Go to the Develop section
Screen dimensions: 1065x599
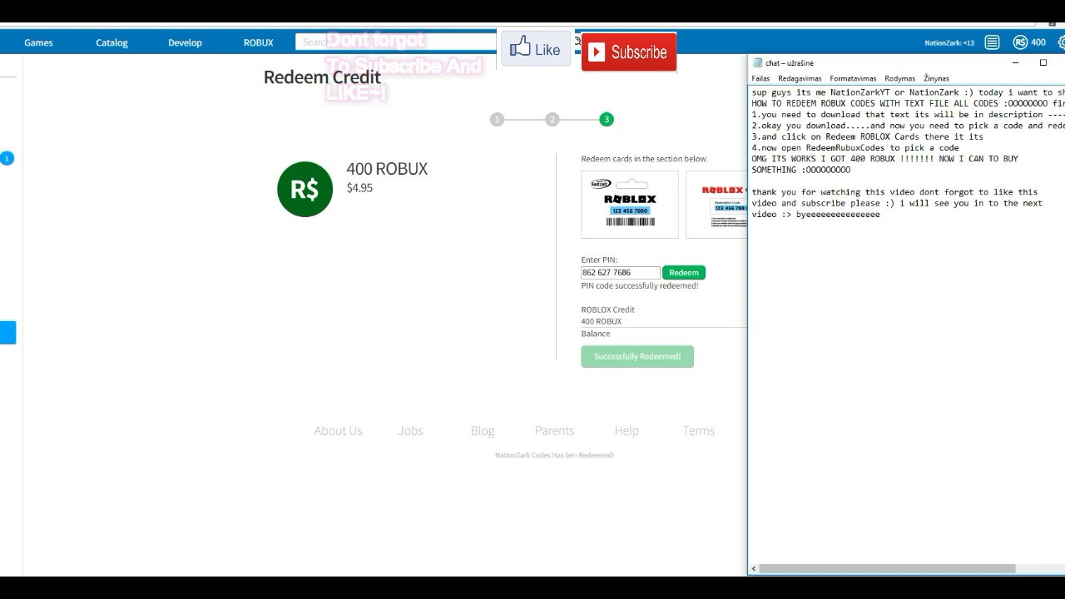185,42
